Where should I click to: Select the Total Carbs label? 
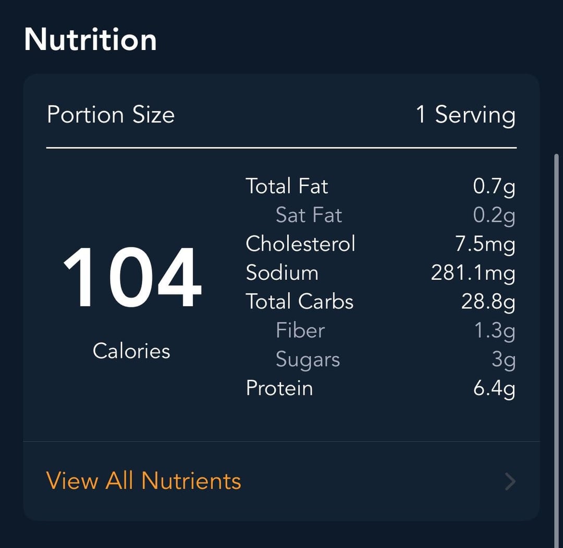tap(300, 302)
